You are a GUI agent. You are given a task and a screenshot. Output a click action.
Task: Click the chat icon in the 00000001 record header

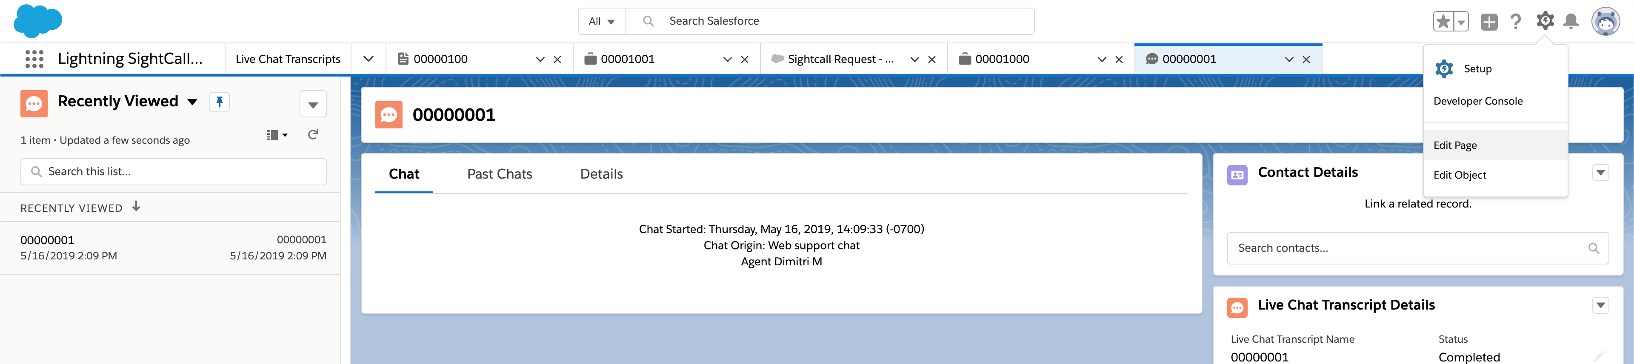pos(389,115)
